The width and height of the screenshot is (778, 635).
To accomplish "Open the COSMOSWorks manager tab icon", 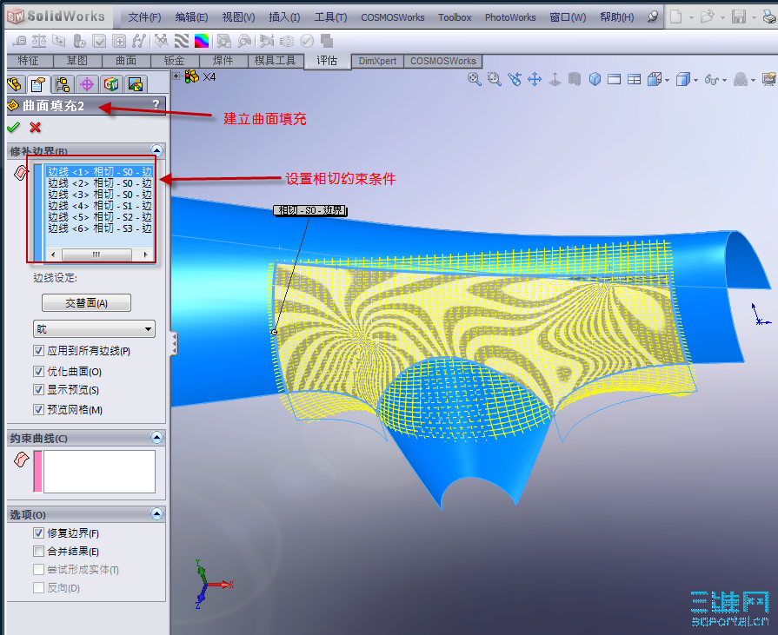I will 111,84.
